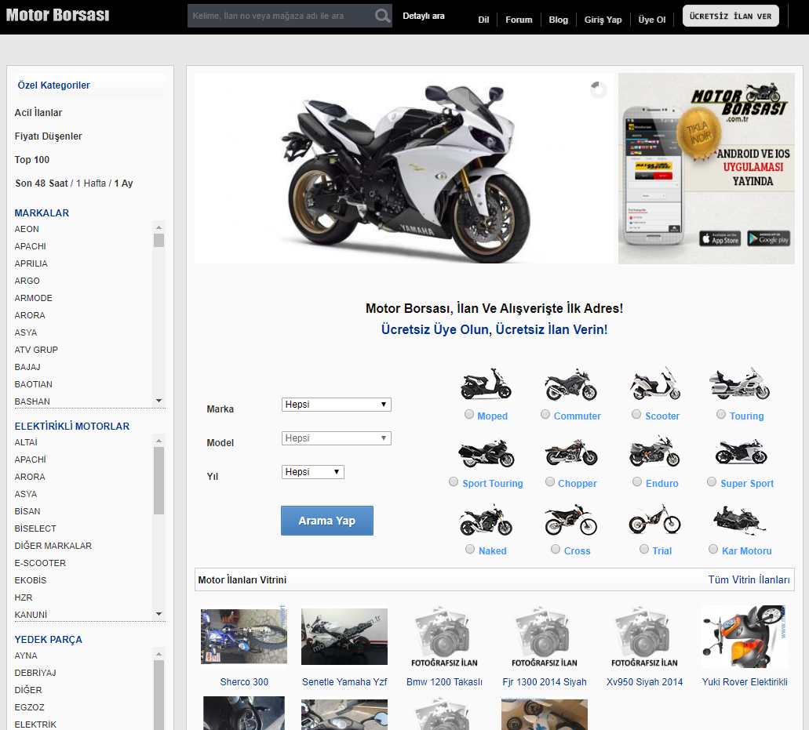This screenshot has width=809, height=730.
Task: Click the Yedek Parça scrollbar thumb
Action: click(x=159, y=695)
